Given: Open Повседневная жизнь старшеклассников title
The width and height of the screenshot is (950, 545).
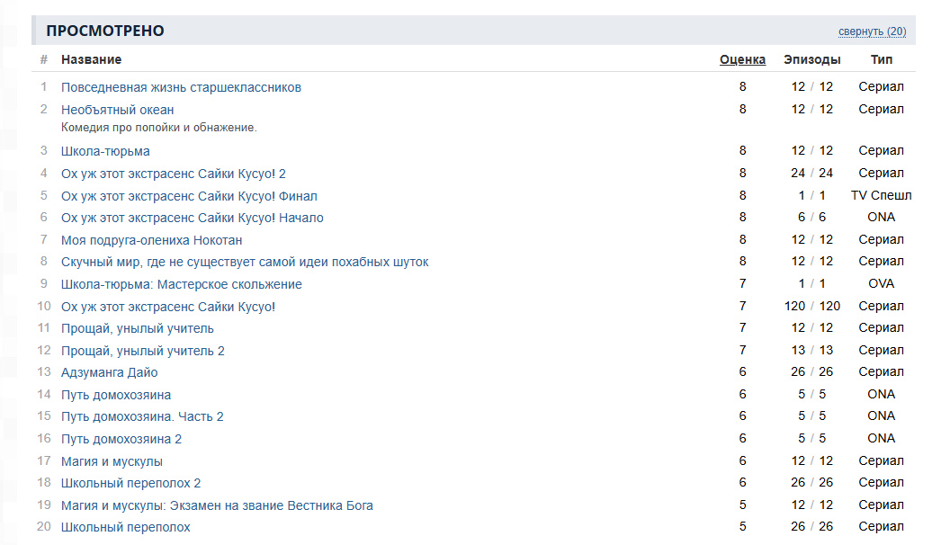Looking at the screenshot, I should tap(181, 87).
